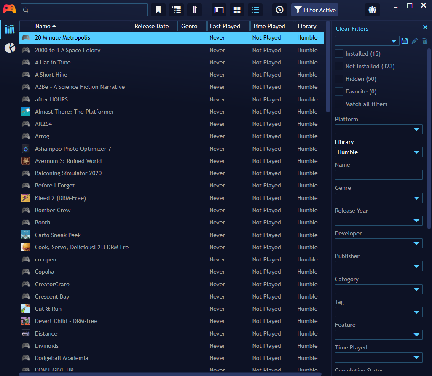Switch to the details view

point(219,10)
